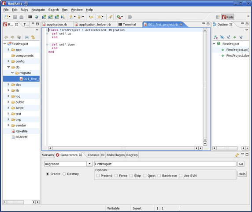Screen dimensions: 252x212
Task: Click the Last Edit Location yellow arrow
Action: click(91, 17)
